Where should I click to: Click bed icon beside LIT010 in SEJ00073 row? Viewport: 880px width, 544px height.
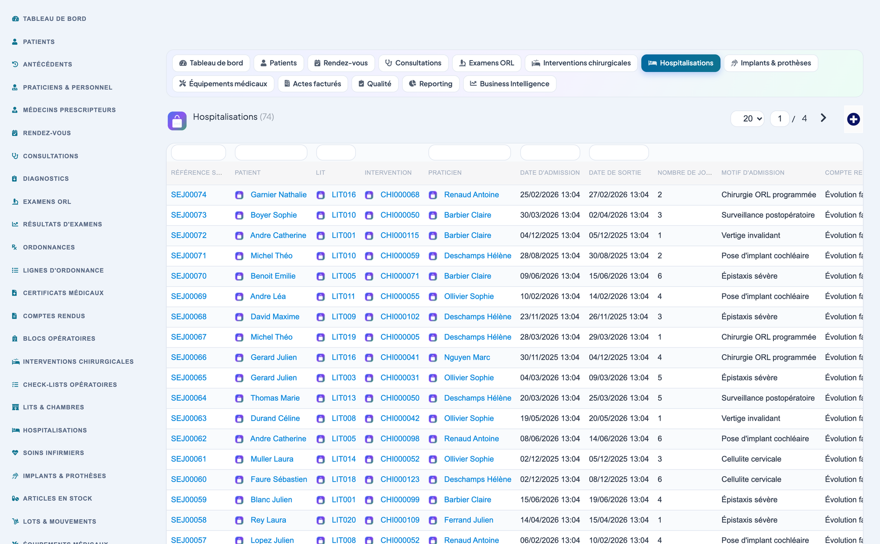[321, 216]
